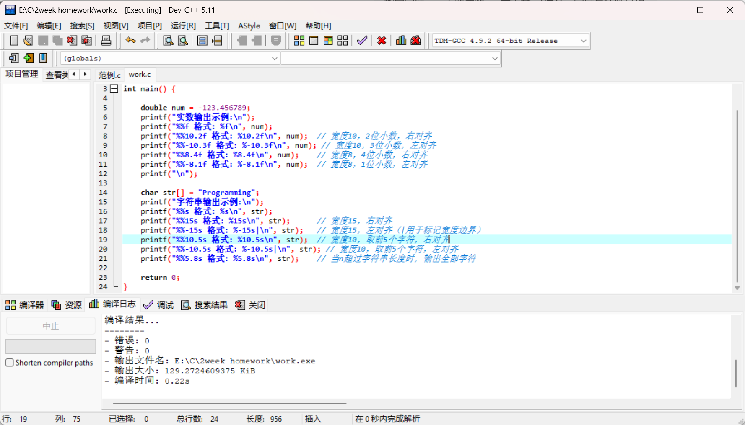Viewport: 745px width, 425px height.
Task: Click the Go to line toolbar icon
Action: [217, 41]
